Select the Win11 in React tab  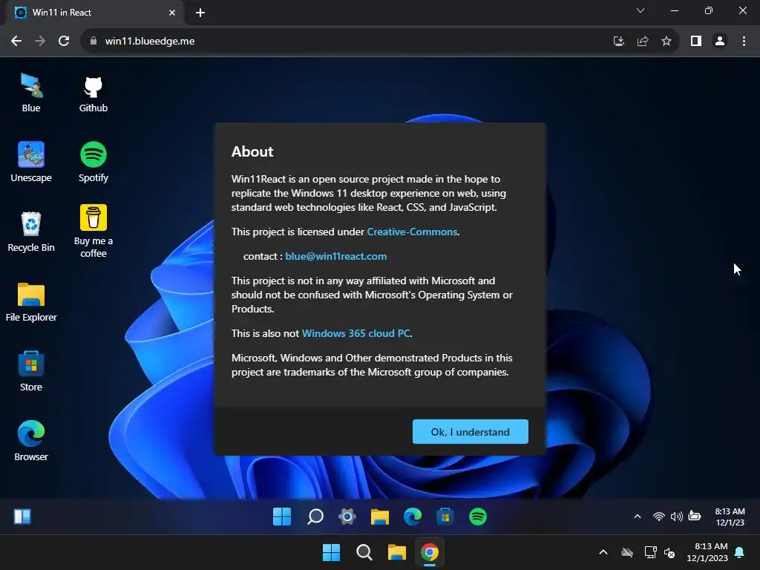pyautogui.click(x=94, y=13)
